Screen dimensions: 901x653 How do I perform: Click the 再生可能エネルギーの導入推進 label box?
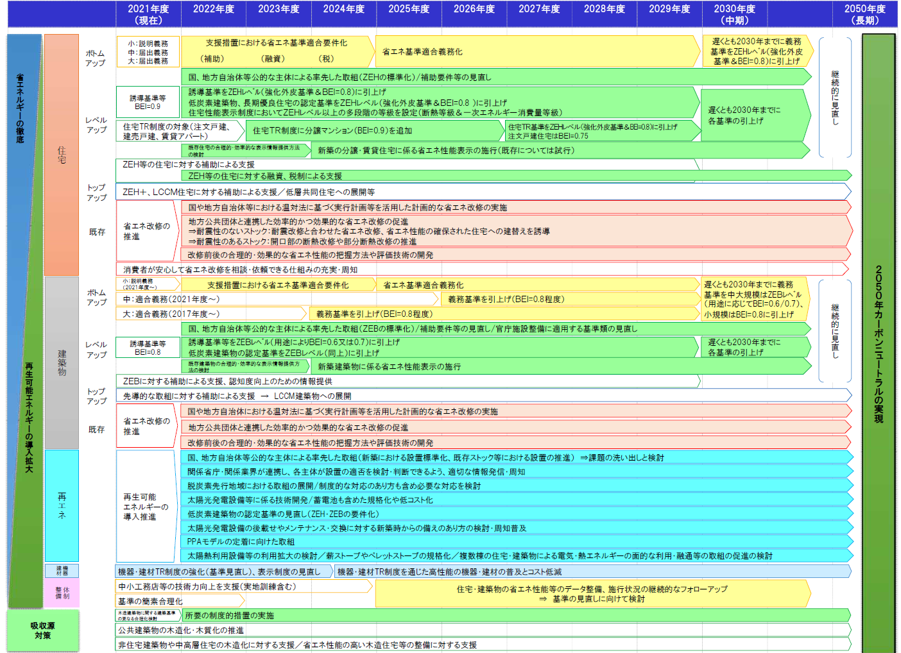[146, 507]
